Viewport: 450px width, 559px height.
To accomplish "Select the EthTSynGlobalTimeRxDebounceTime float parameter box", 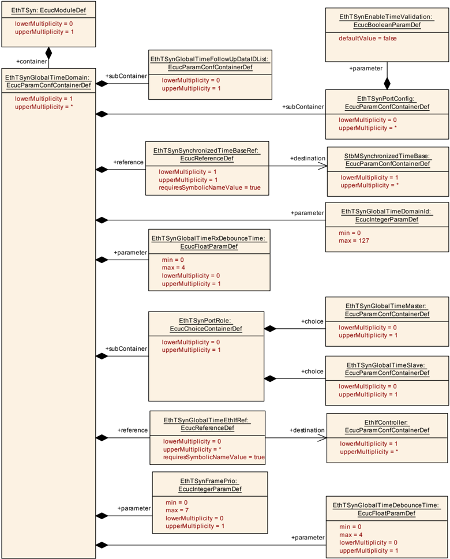I will click(x=209, y=260).
